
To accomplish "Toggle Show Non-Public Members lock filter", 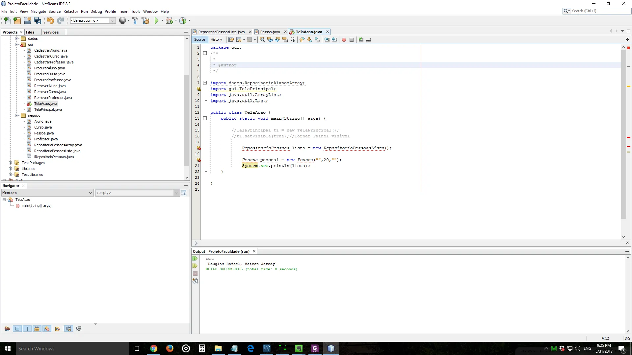I will [x=37, y=329].
